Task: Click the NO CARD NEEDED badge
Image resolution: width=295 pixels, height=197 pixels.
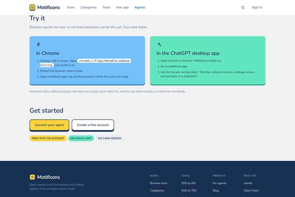Action: pos(110,138)
